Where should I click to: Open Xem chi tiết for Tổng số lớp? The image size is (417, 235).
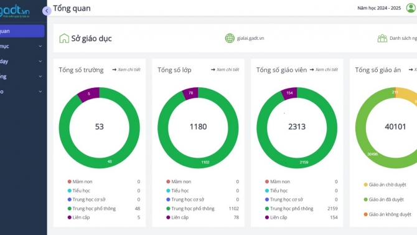[x=225, y=70]
